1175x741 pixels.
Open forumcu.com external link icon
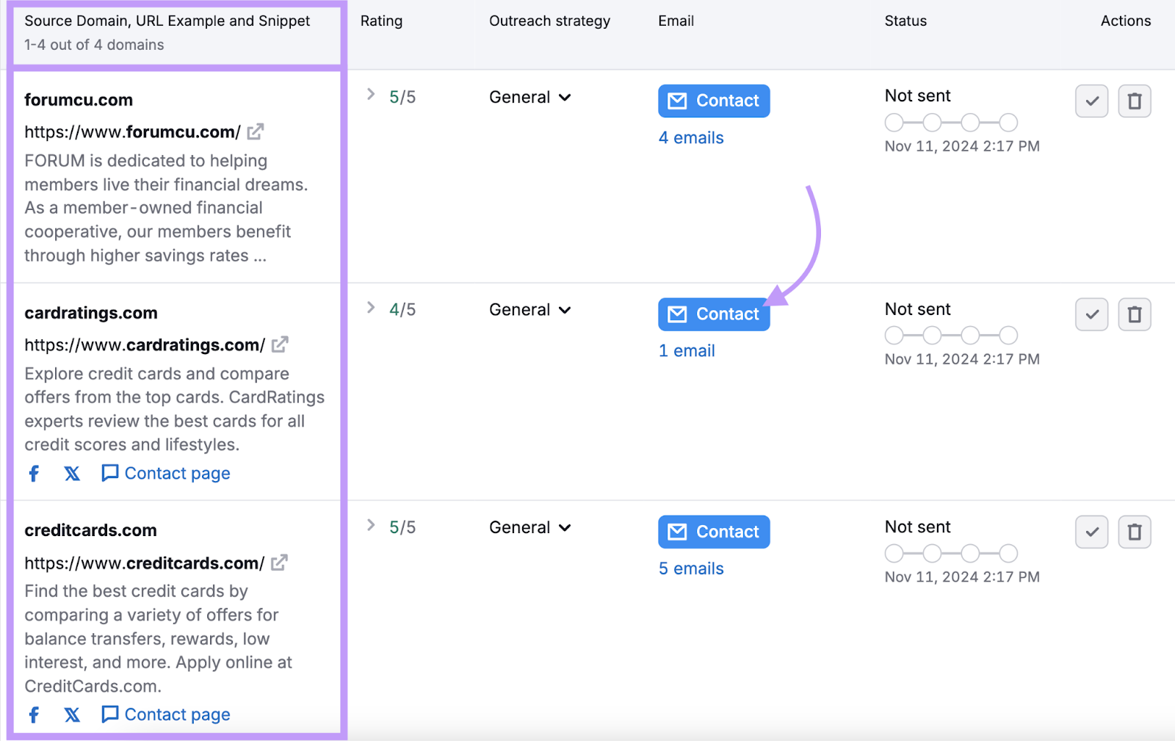255,132
